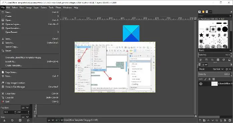Open the Fonts tab icon in the brushes dock
This screenshot has height=123, width=233.
(x=207, y=12)
